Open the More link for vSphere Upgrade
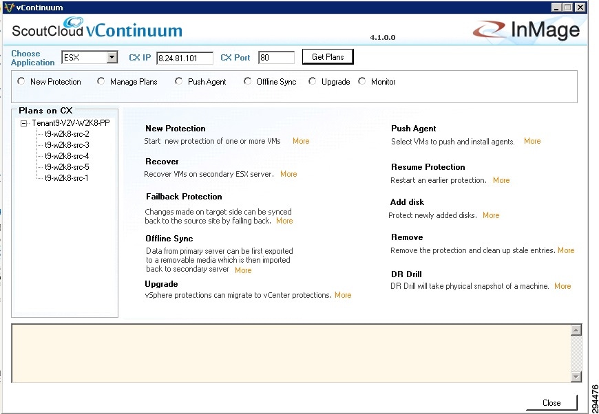Screen dimensions: 599x414 coord(343,295)
